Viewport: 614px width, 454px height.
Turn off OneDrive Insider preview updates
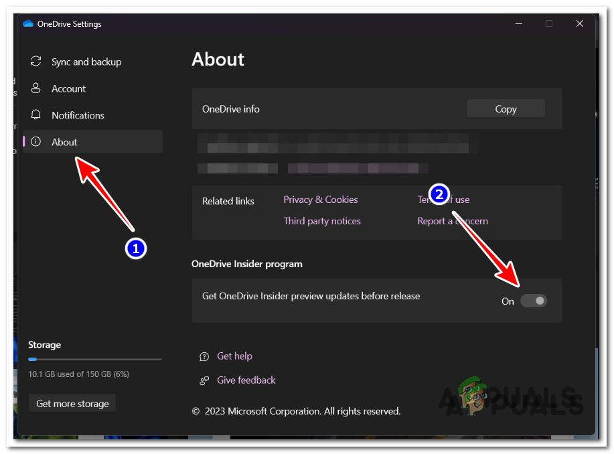[x=534, y=301]
